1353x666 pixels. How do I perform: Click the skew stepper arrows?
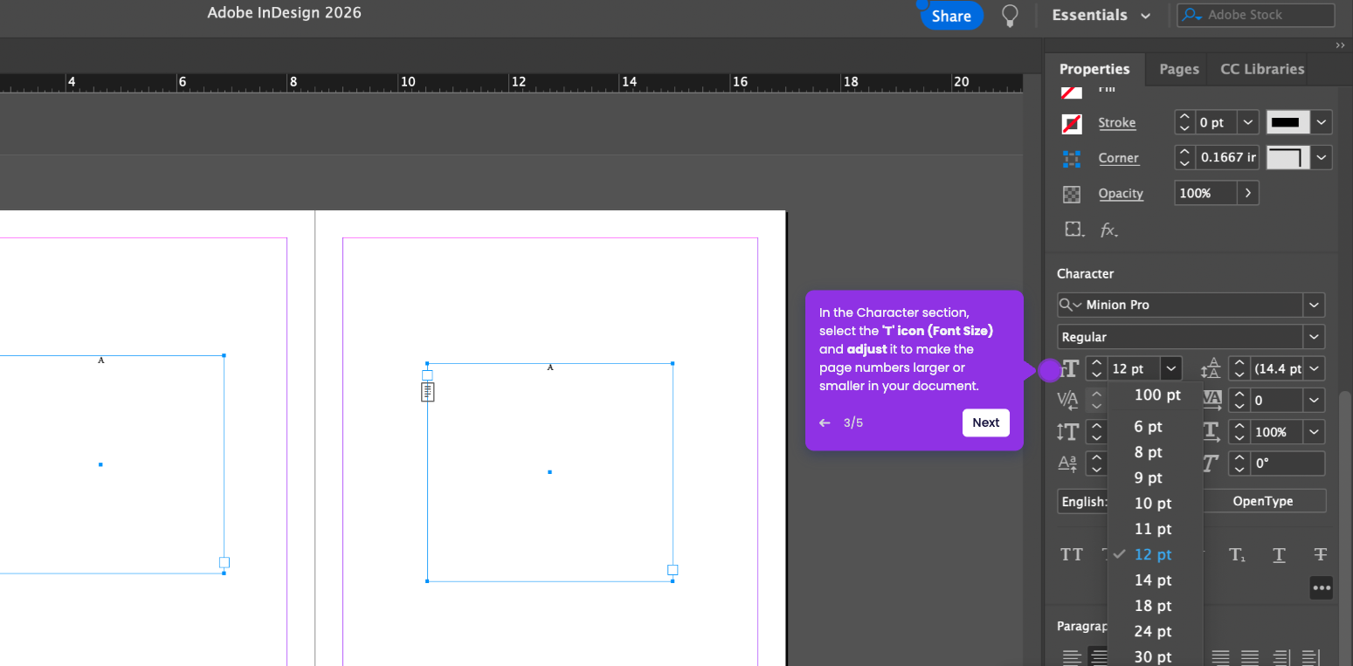tap(1239, 463)
